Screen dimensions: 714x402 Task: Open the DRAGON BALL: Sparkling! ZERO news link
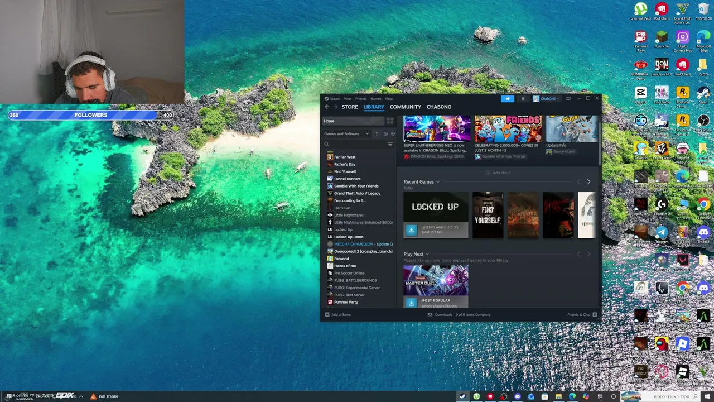[x=434, y=157]
